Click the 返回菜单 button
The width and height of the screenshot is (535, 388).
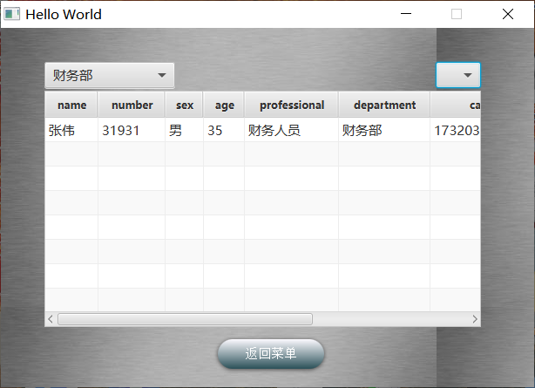270,354
